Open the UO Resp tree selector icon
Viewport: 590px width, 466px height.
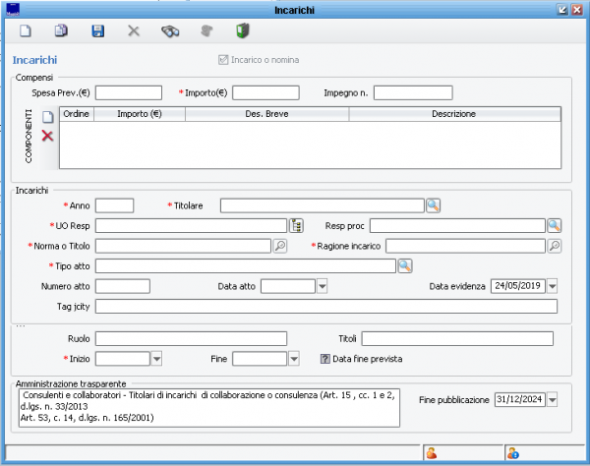(296, 226)
